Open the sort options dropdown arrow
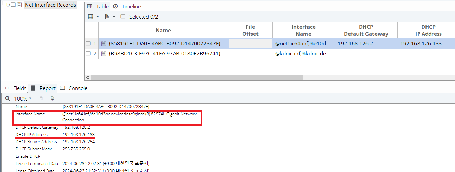The image size is (455, 172). (x=114, y=17)
